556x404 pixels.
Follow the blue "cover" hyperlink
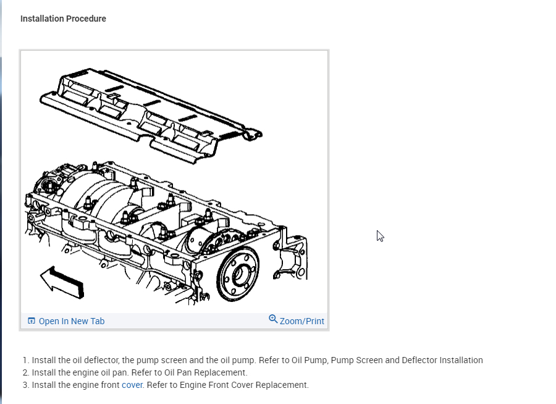[x=132, y=385]
